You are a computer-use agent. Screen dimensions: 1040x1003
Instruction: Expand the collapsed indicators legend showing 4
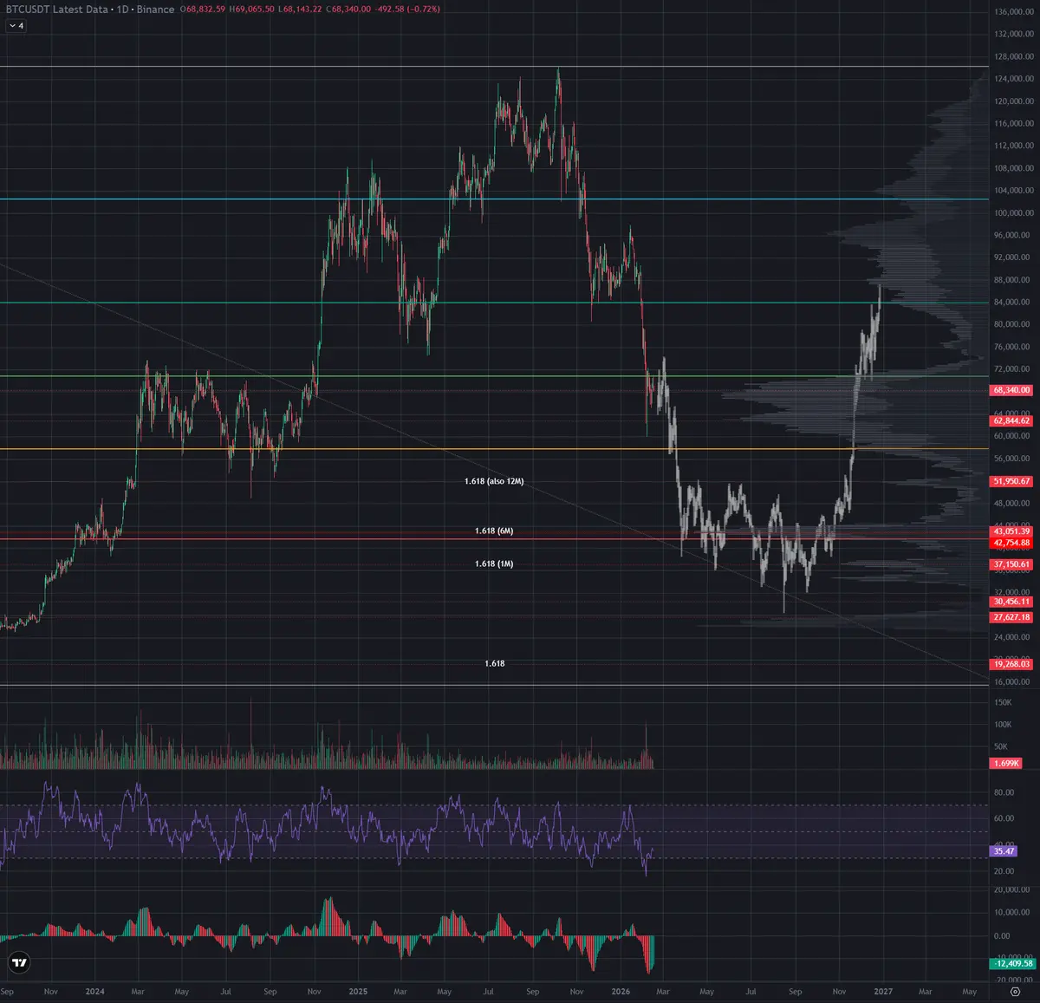click(16, 26)
